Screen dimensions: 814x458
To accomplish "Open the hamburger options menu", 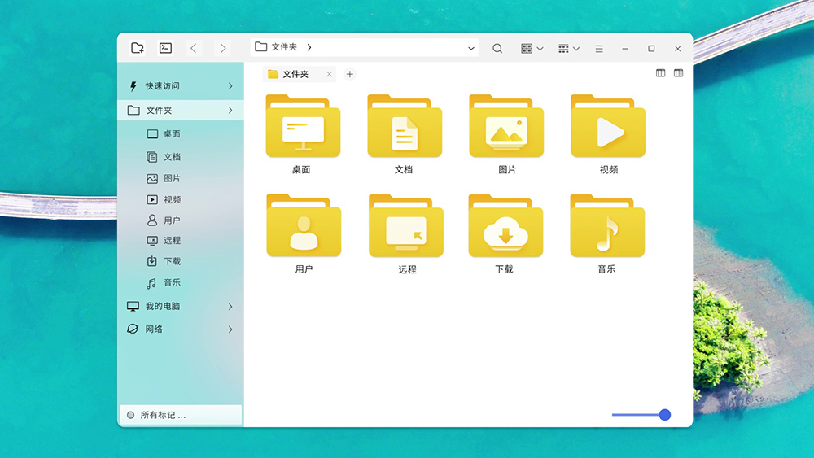I will pyautogui.click(x=599, y=49).
